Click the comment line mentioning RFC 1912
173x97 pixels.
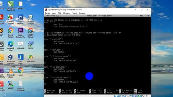(62, 35)
